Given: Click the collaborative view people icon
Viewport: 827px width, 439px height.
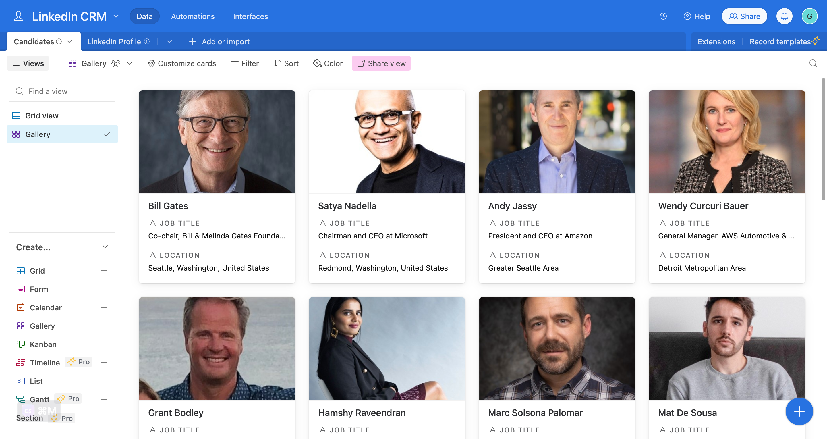Looking at the screenshot, I should coord(116,63).
